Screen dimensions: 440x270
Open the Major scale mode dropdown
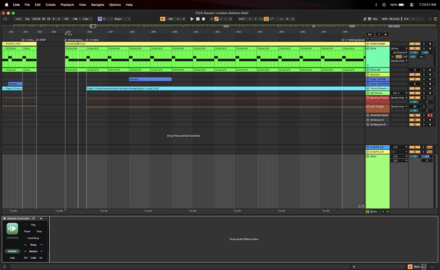click(x=121, y=19)
